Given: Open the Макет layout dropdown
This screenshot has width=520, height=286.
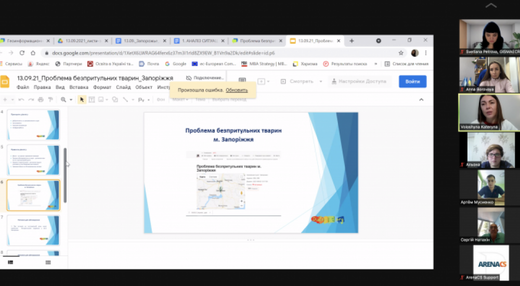Looking at the screenshot, I should (x=180, y=99).
